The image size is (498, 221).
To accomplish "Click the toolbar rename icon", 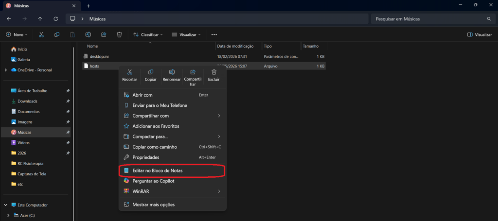I will pyautogui.click(x=88, y=34).
